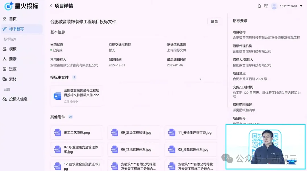Screen dimensions: 307x171
Task: Open the book/guide icon in header
Action: [x=266, y=6]
